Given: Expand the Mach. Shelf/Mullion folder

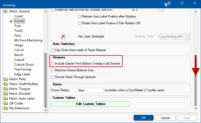Looking at the screenshot, I should pyautogui.click(x=6, y=84).
